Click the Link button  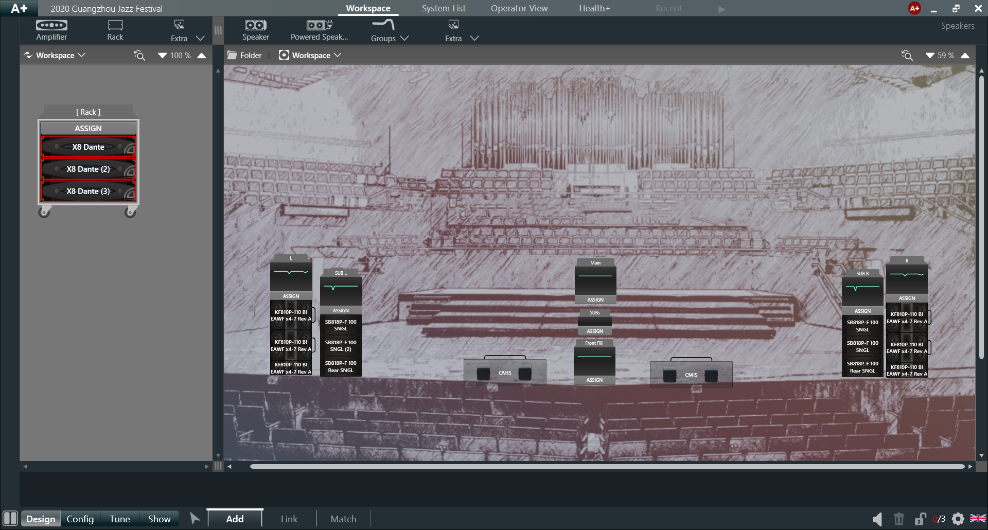pos(289,519)
